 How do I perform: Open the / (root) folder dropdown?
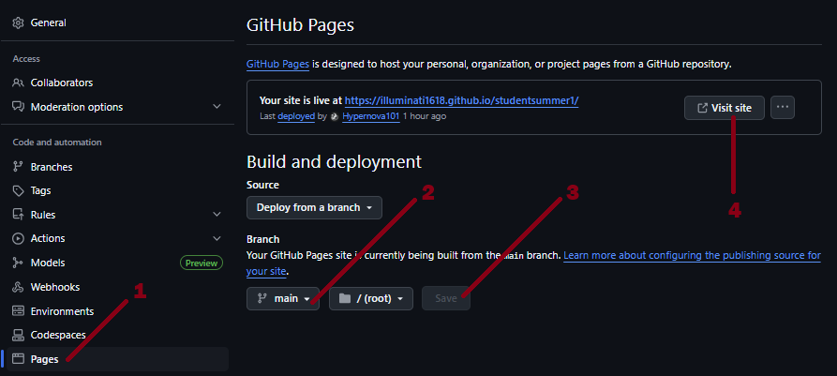(x=371, y=298)
